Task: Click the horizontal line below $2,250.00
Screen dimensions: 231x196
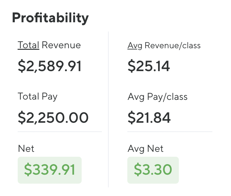Action: (60, 132)
